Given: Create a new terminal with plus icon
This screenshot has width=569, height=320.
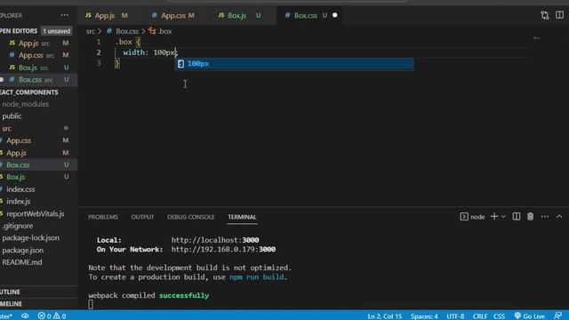Looking at the screenshot, I should click(x=494, y=217).
